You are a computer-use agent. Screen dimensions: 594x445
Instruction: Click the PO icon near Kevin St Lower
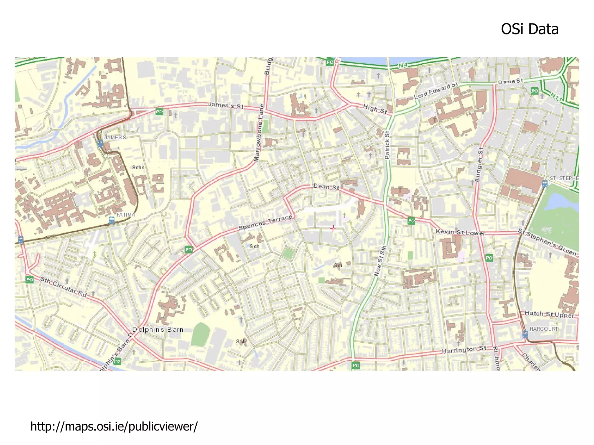[x=411, y=221]
